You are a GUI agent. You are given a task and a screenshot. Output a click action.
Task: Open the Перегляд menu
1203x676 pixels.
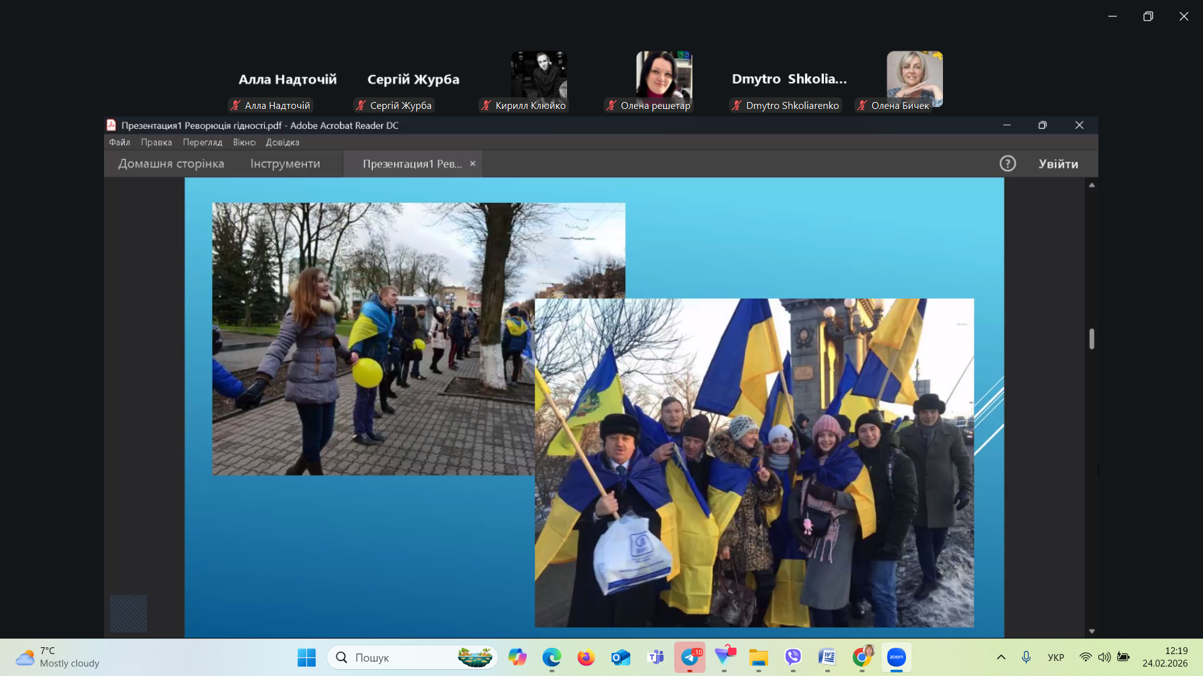pos(202,142)
